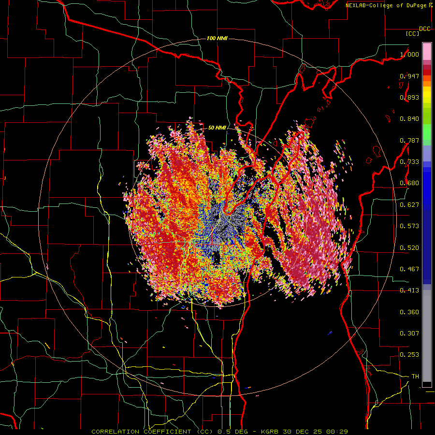
Task: Click the 0.467 legend value
Action: coord(409,269)
